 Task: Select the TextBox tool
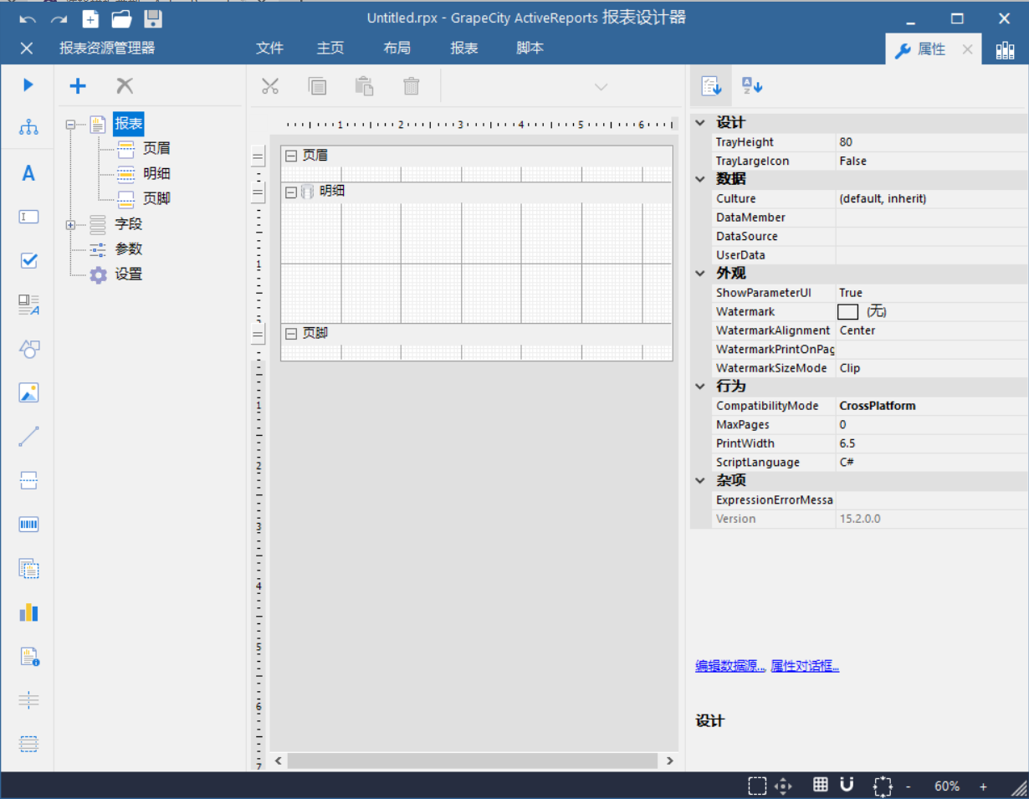[29, 217]
